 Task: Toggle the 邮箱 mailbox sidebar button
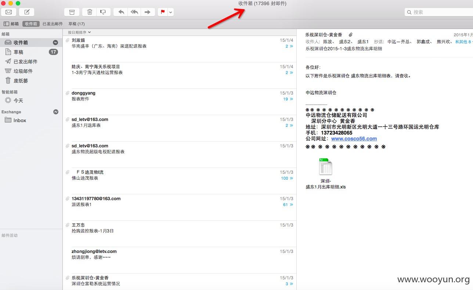tap(11, 24)
